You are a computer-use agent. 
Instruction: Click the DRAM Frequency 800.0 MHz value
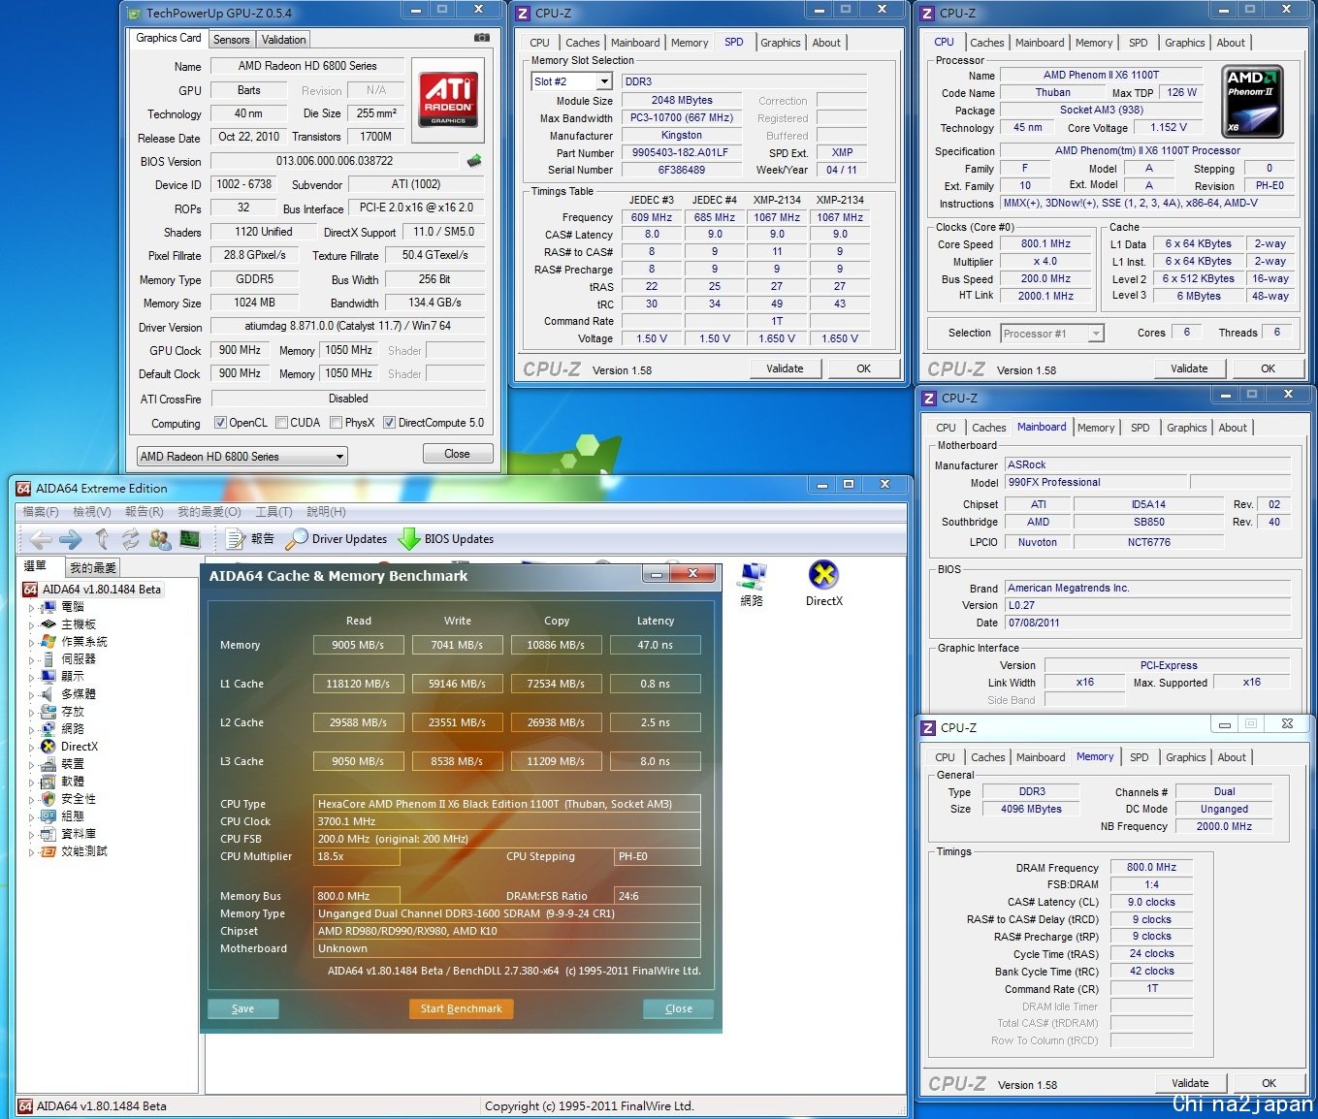point(1151,868)
